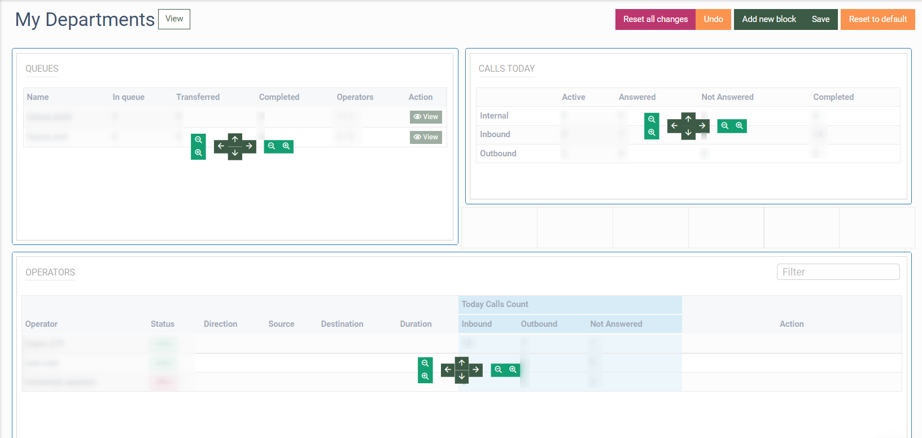Shrink Operators block height with vertical zoom-out
Image resolution: width=922 pixels, height=438 pixels.
click(425, 363)
